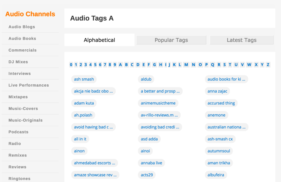This screenshot has width=281, height=182.
Task: Jump to tags starting with letter M
Action: pos(186,65)
